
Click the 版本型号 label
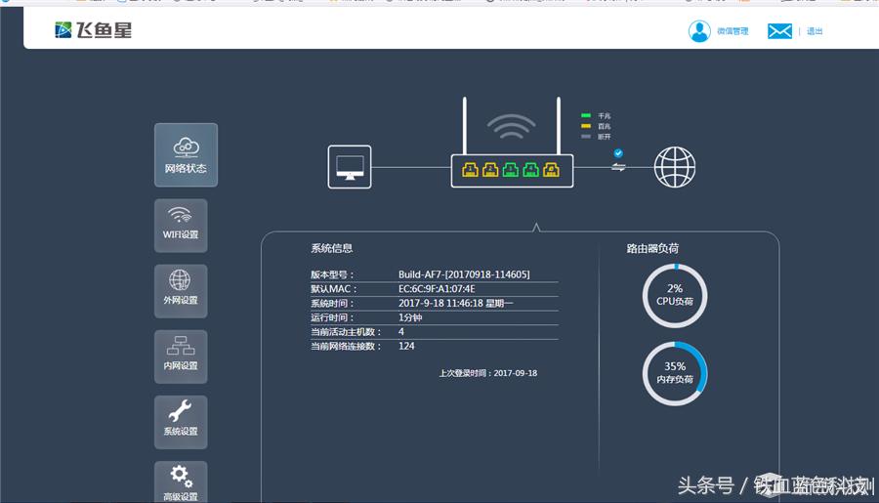point(332,274)
